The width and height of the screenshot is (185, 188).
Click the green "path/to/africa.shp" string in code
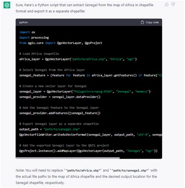click(x=88, y=59)
